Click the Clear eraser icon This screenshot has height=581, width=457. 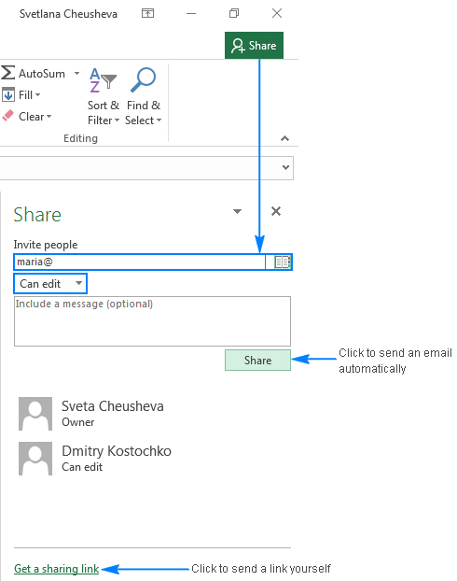point(7,116)
